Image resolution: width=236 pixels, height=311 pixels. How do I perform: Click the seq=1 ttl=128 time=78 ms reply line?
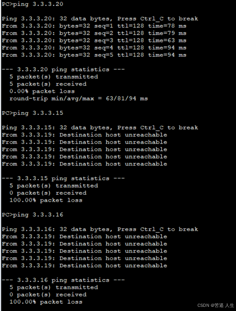[x=94, y=26]
